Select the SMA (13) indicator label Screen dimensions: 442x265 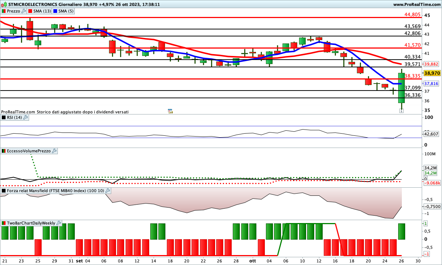[x=42, y=11]
